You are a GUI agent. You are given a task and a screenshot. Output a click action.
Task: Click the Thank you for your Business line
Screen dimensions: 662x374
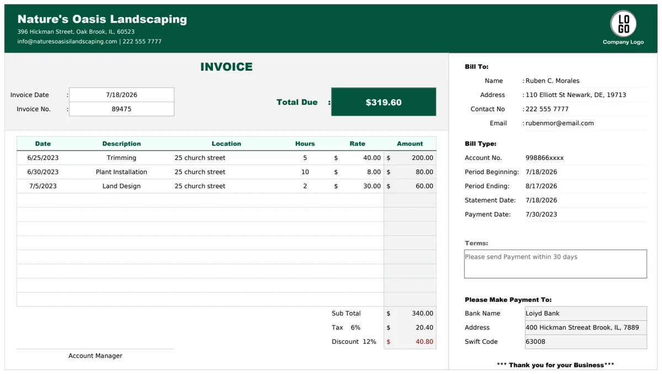556,365
